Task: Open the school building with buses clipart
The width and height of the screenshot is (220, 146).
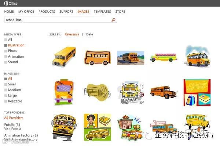Action: click(130, 127)
